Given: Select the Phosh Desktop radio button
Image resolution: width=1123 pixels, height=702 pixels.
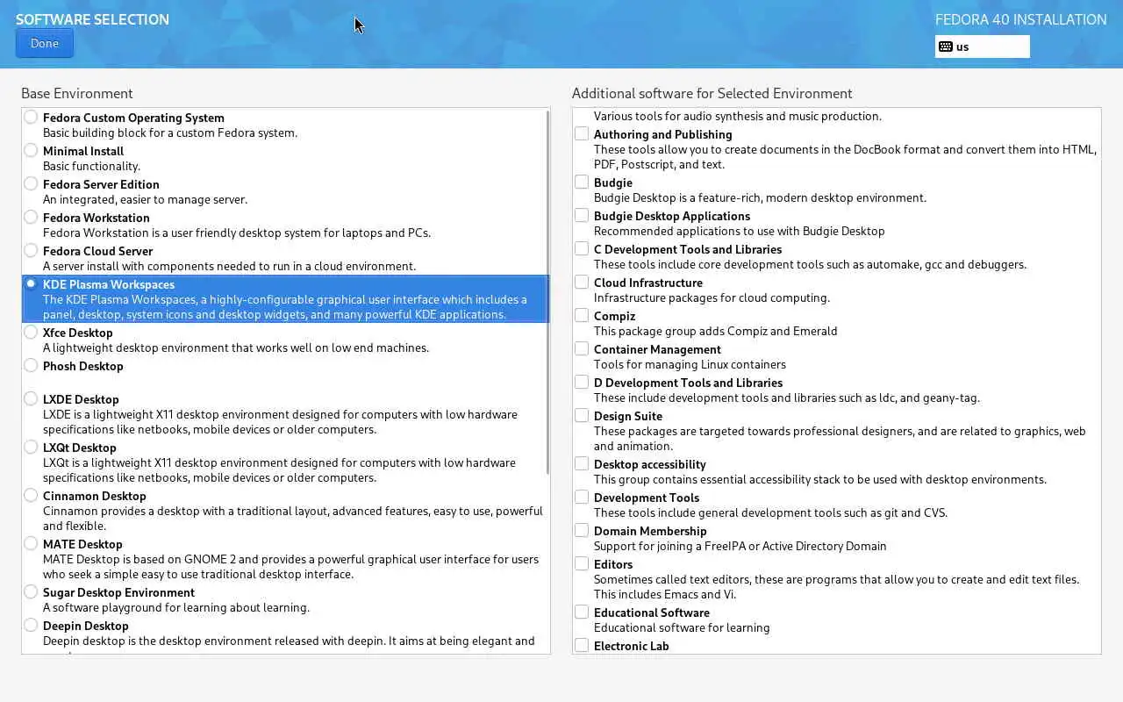Looking at the screenshot, I should point(32,365).
